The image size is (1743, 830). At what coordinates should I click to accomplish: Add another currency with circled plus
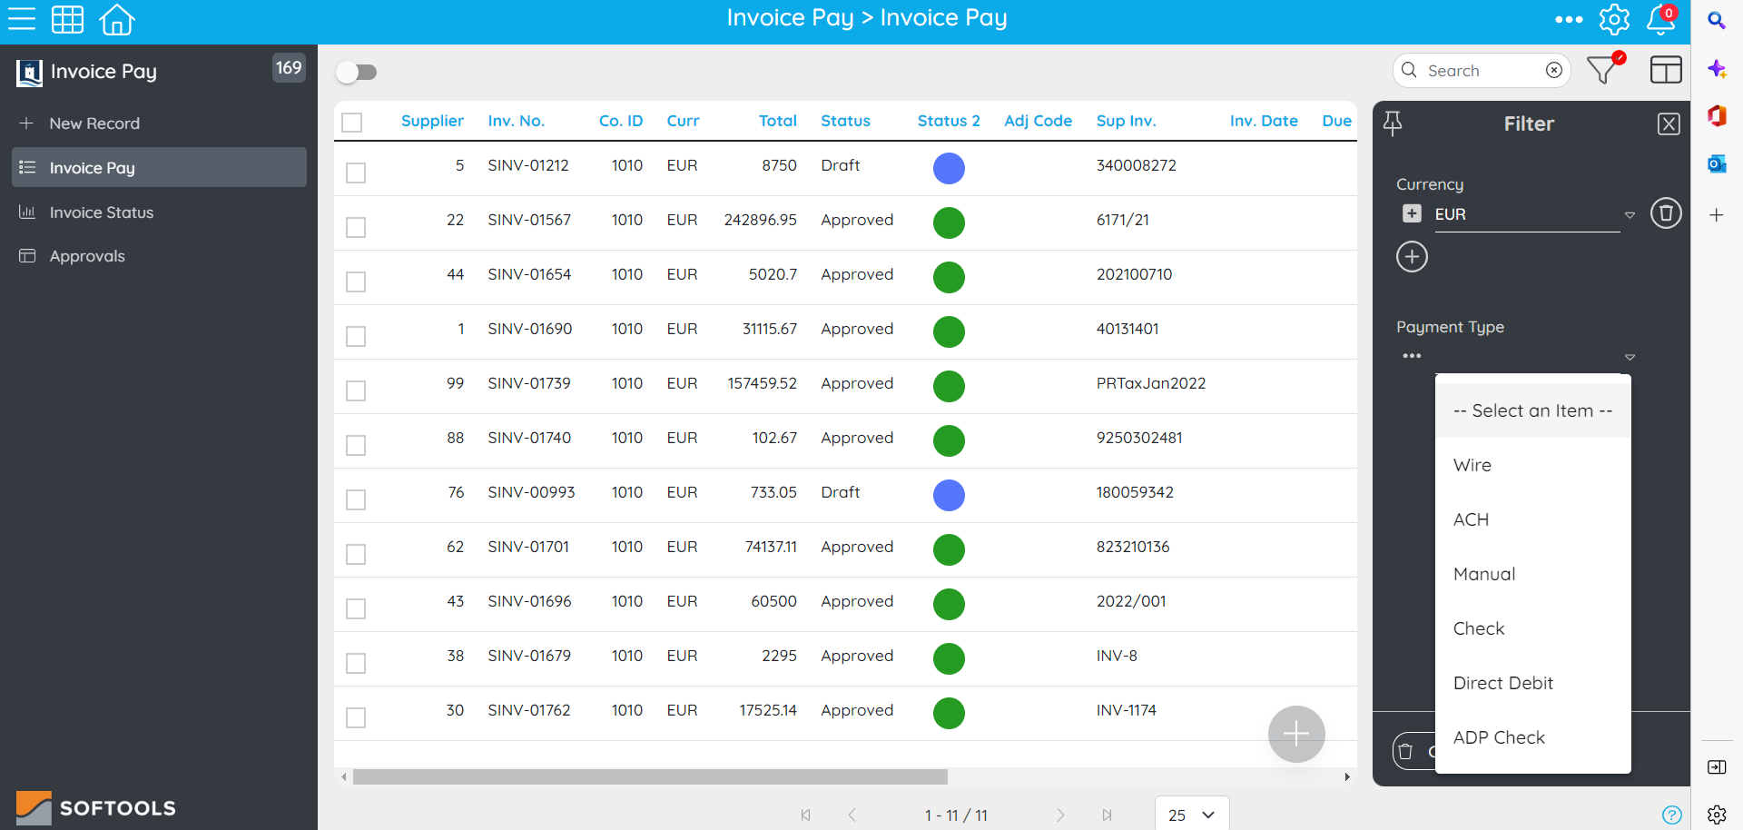click(x=1412, y=257)
